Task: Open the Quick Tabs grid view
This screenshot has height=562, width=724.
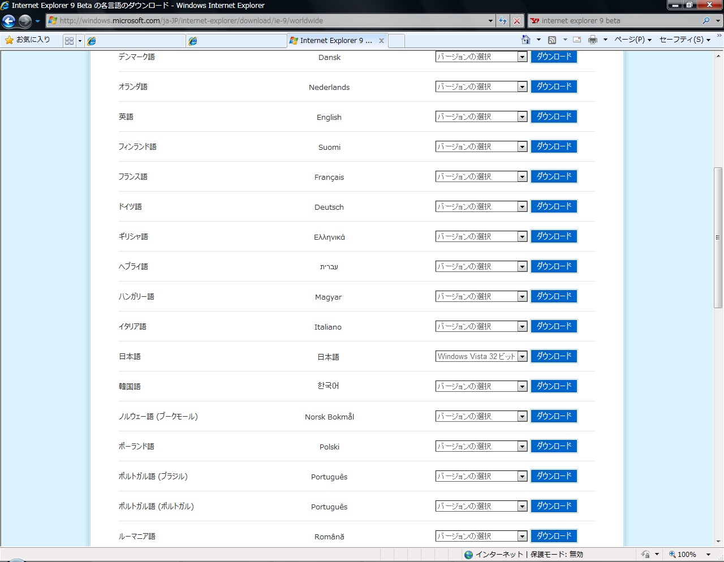Action: 69,41
